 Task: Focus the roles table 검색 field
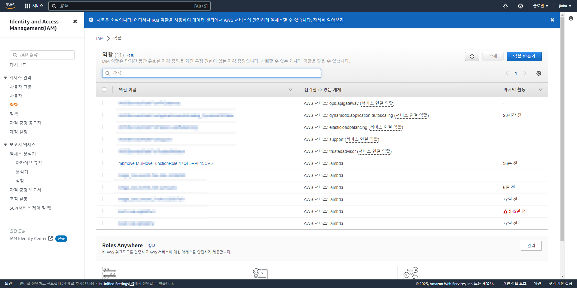[212, 73]
